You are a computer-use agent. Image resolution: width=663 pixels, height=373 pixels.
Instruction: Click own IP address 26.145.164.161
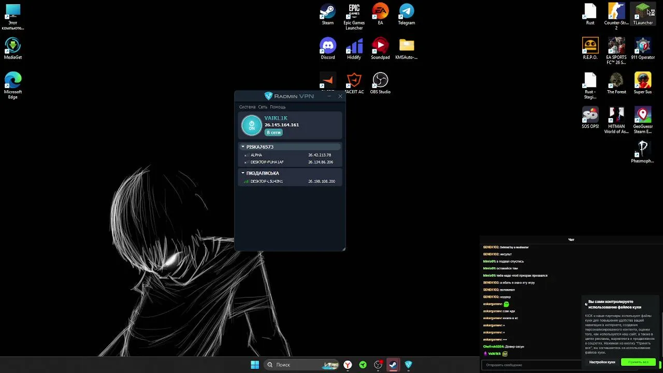click(x=282, y=125)
